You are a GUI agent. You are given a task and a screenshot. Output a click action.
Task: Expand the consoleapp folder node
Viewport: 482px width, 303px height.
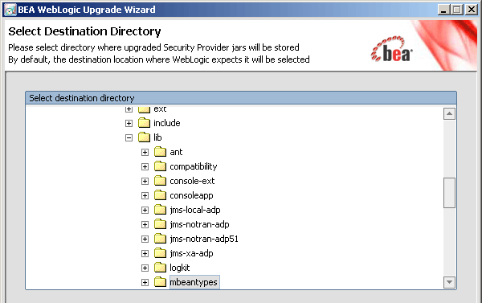[145, 195]
